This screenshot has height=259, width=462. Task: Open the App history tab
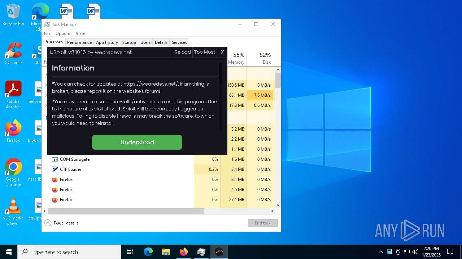pos(107,42)
